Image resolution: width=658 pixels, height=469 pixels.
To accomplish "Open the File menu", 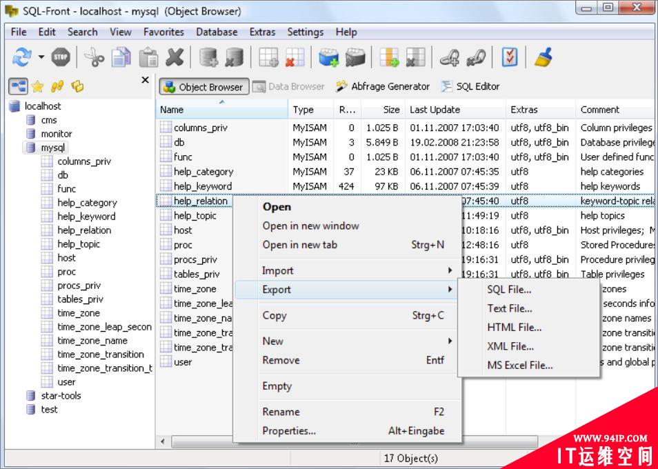I will tap(19, 32).
